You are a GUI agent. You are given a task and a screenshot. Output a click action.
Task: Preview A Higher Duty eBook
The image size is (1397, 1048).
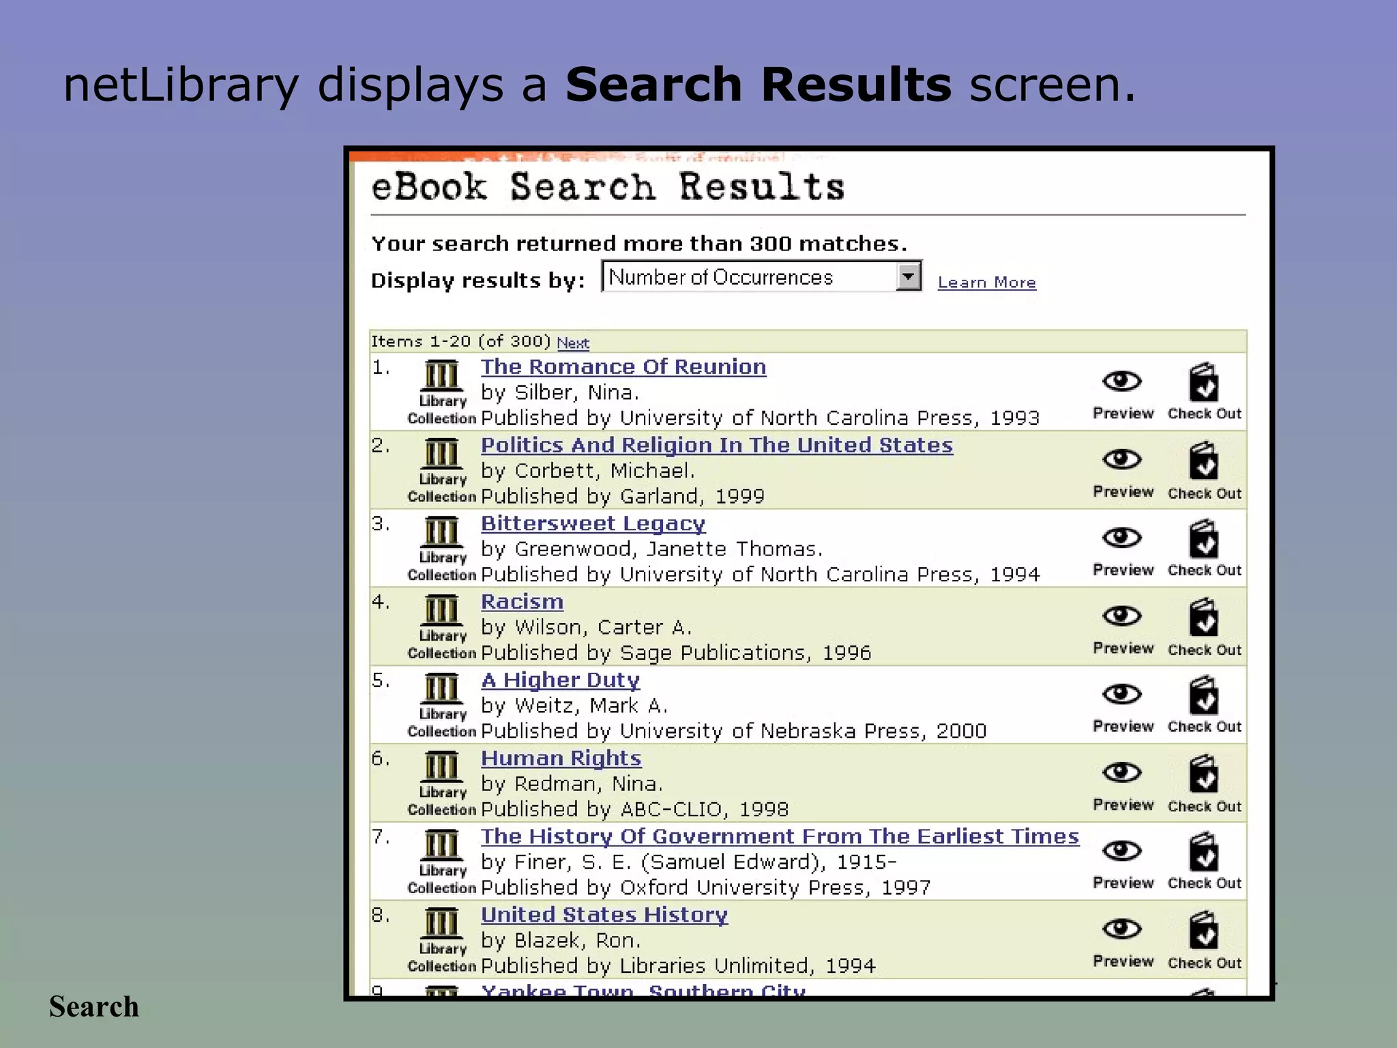point(1122,694)
